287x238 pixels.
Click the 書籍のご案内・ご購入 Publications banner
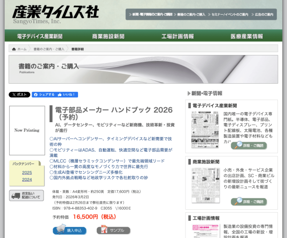tap(143, 69)
